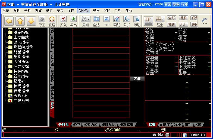The image size is (213, 139).
Task: Click the 港股 toolbar button
Action: point(183,18)
